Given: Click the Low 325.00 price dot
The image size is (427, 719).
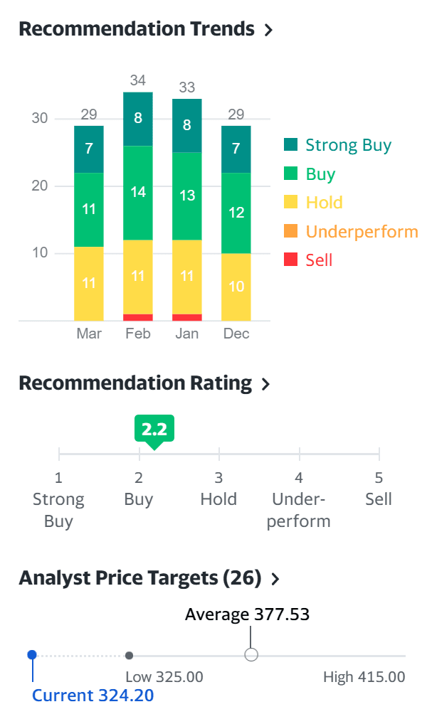Looking at the screenshot, I should point(129,655).
